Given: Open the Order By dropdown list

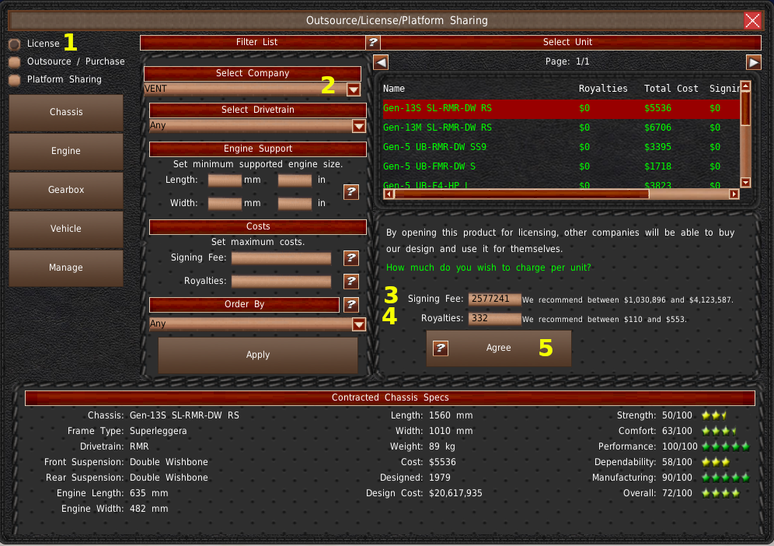Looking at the screenshot, I should point(359,324).
